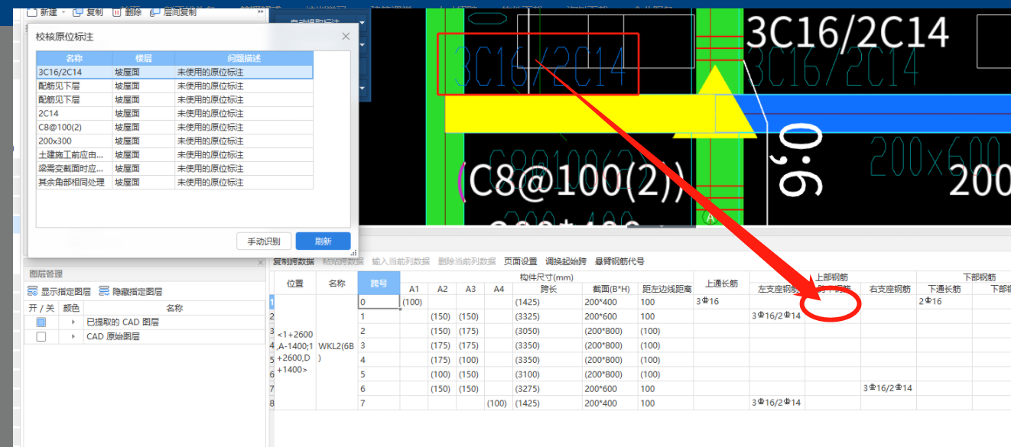
Task: Select the 2C14 row in dialog list
Action: 174,113
